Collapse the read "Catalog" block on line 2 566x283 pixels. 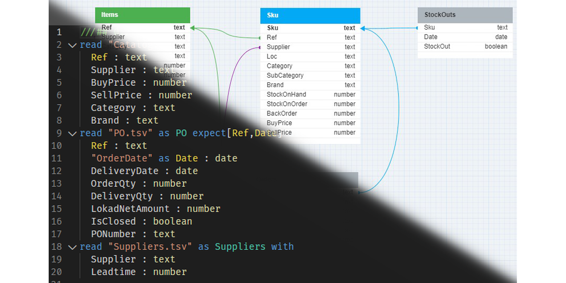pos(72,45)
